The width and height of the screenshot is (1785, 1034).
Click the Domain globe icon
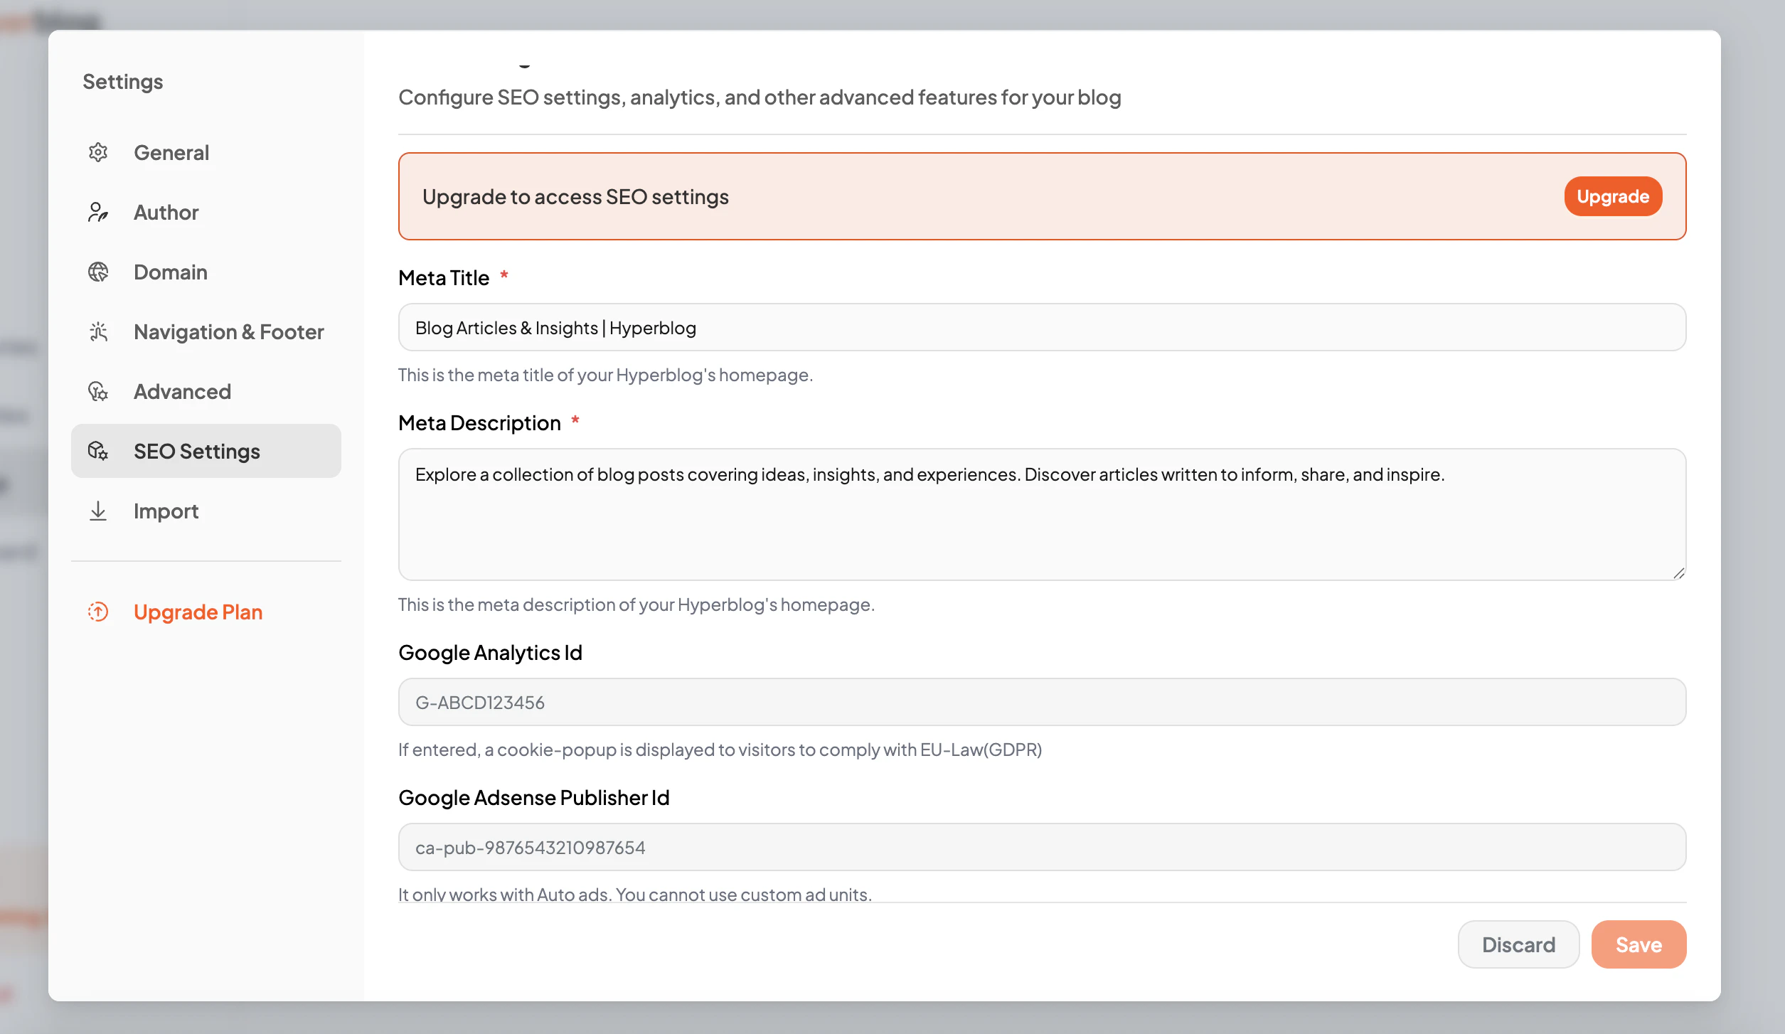coord(98,272)
